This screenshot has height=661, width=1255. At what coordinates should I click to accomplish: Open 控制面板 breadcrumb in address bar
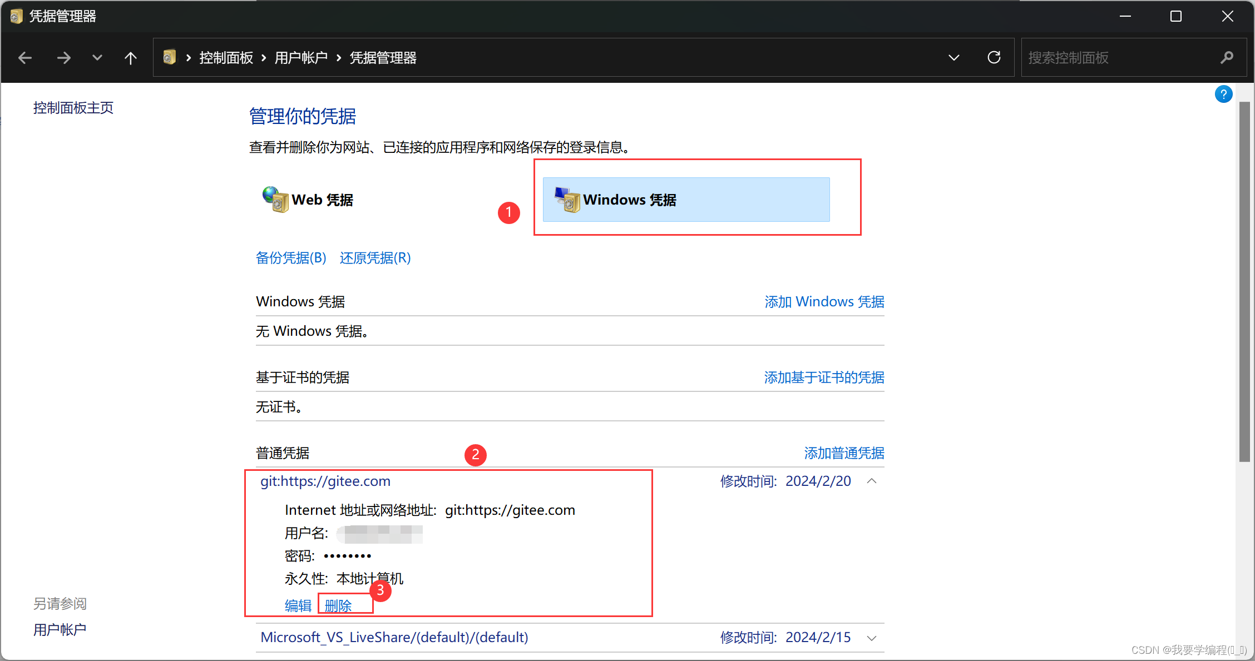point(226,58)
